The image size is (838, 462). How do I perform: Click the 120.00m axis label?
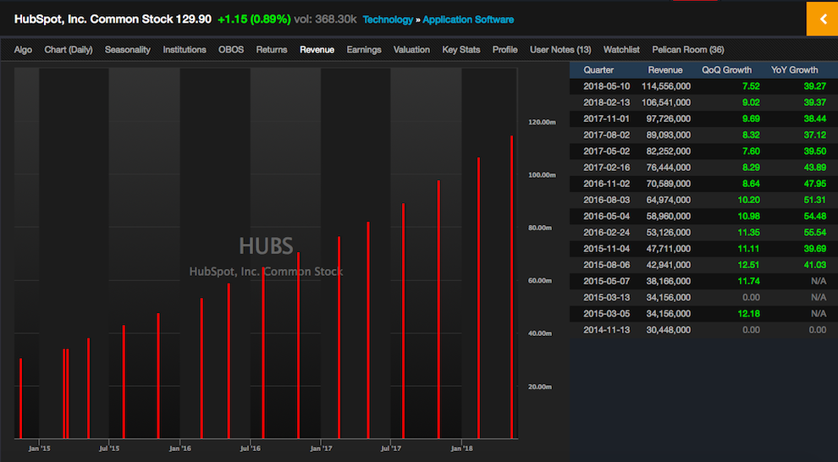tap(542, 123)
